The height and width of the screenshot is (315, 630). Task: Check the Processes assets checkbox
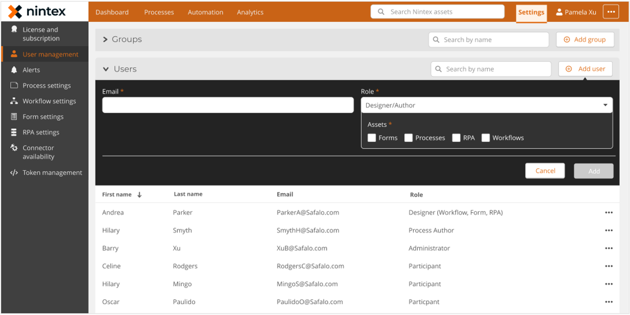coord(408,138)
